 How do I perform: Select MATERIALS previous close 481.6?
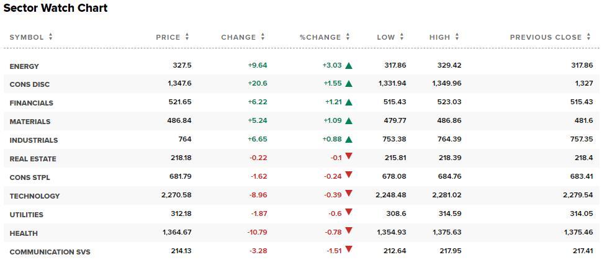(x=584, y=120)
